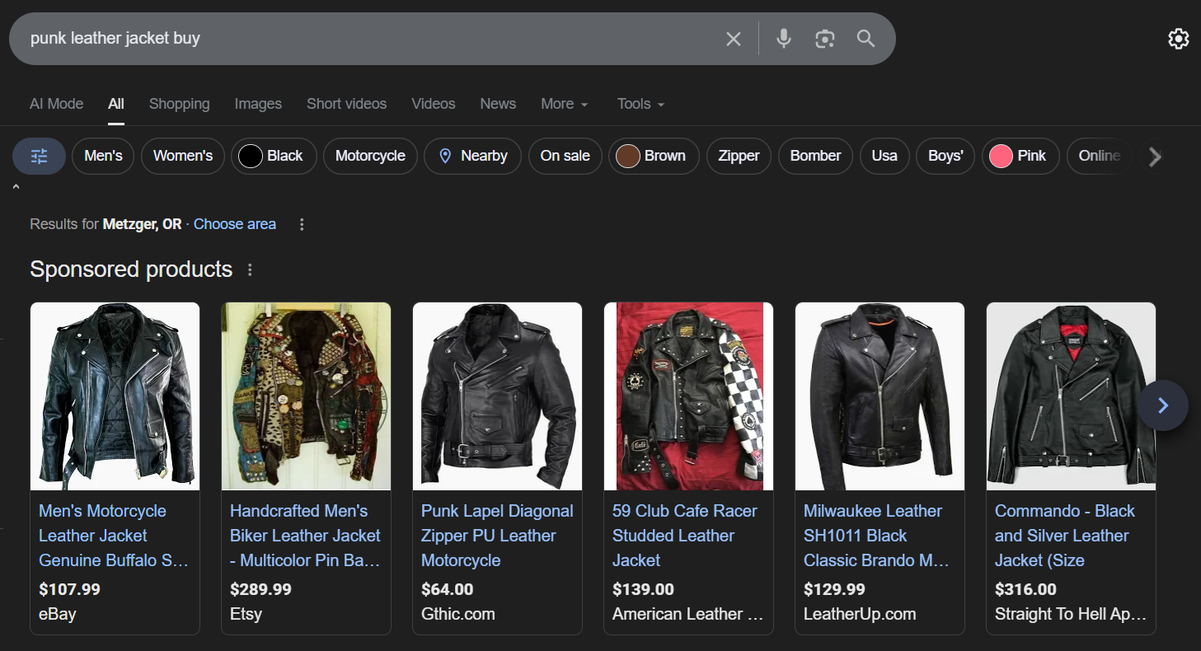
Task: Expand the Tools dropdown
Action: point(641,104)
